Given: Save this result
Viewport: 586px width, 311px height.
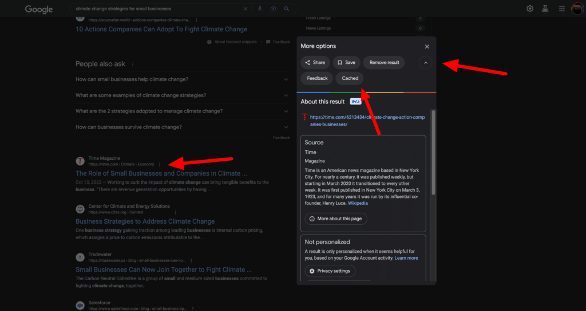Looking at the screenshot, I should pos(346,63).
